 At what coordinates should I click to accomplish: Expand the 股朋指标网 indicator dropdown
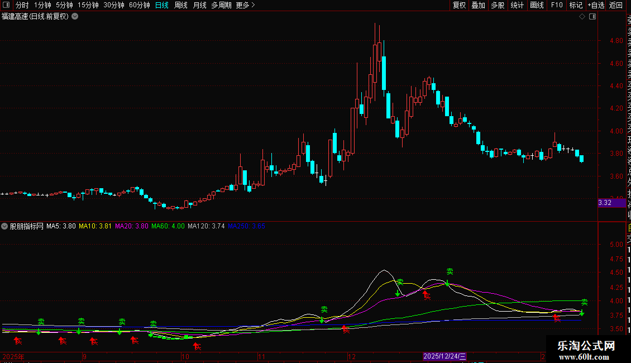[4, 226]
